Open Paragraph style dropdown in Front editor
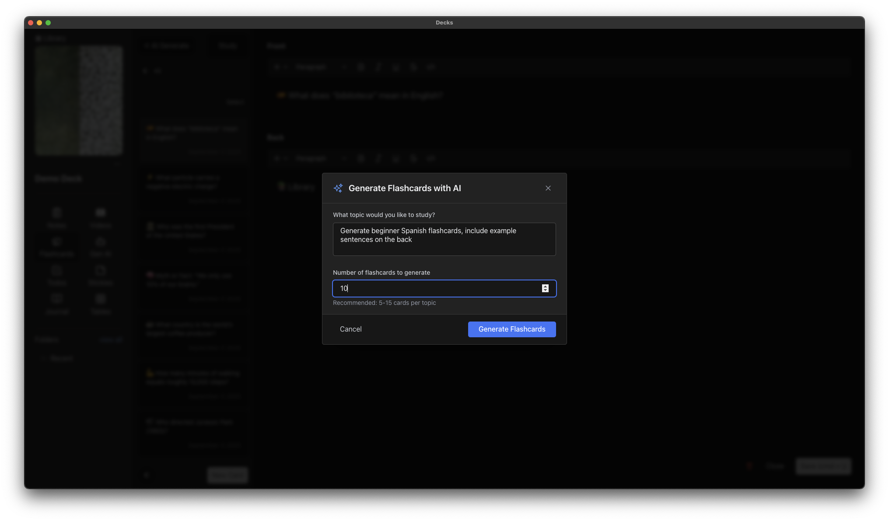 point(320,67)
